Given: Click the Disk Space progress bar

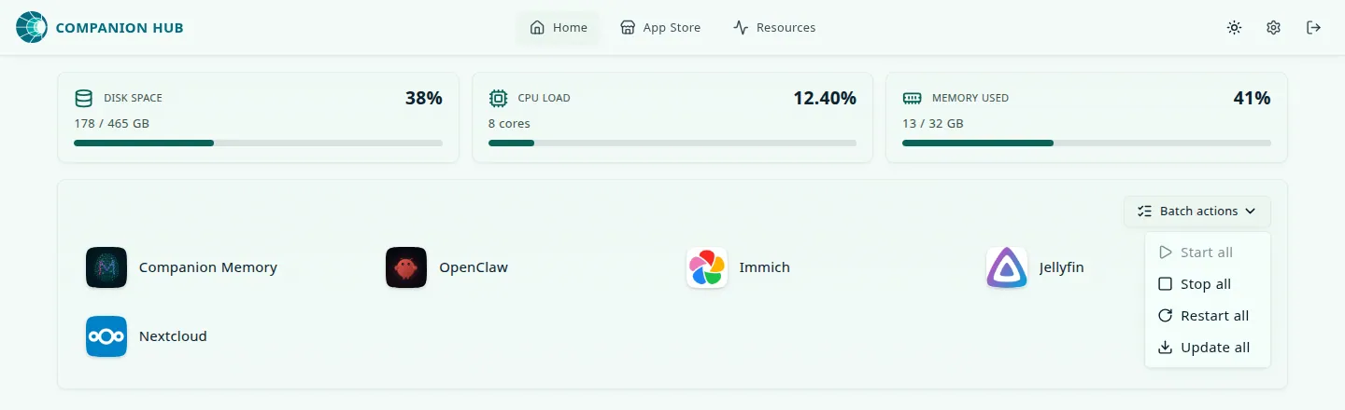Looking at the screenshot, I should pos(258,143).
